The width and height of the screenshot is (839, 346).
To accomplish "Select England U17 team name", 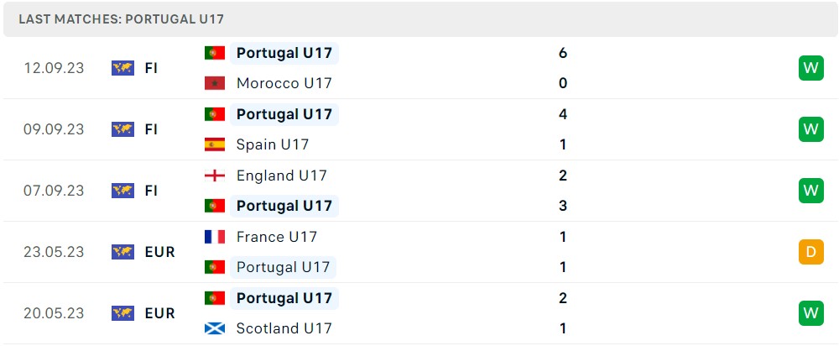I will 281,176.
